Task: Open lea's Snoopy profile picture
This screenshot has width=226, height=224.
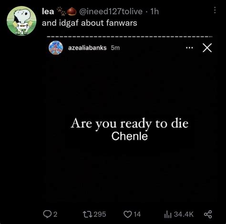Action: pyautogui.click(x=21, y=20)
